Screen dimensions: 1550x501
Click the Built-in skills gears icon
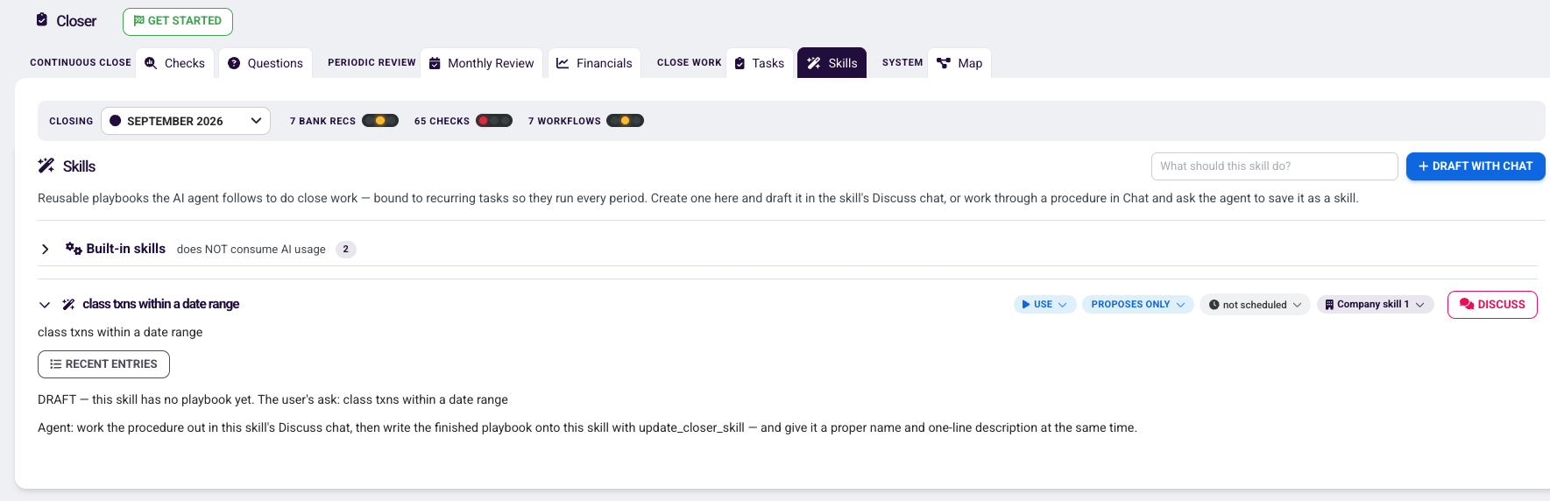(74, 249)
